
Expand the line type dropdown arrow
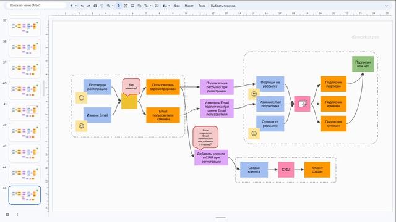[150, 6]
